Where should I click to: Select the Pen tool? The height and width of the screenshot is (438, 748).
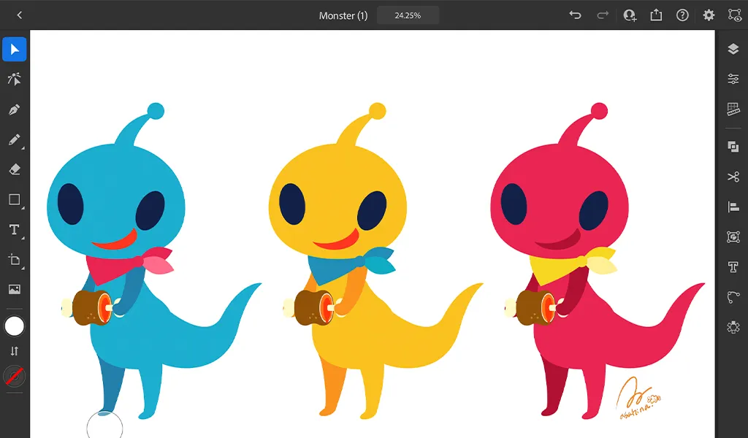[x=15, y=109]
